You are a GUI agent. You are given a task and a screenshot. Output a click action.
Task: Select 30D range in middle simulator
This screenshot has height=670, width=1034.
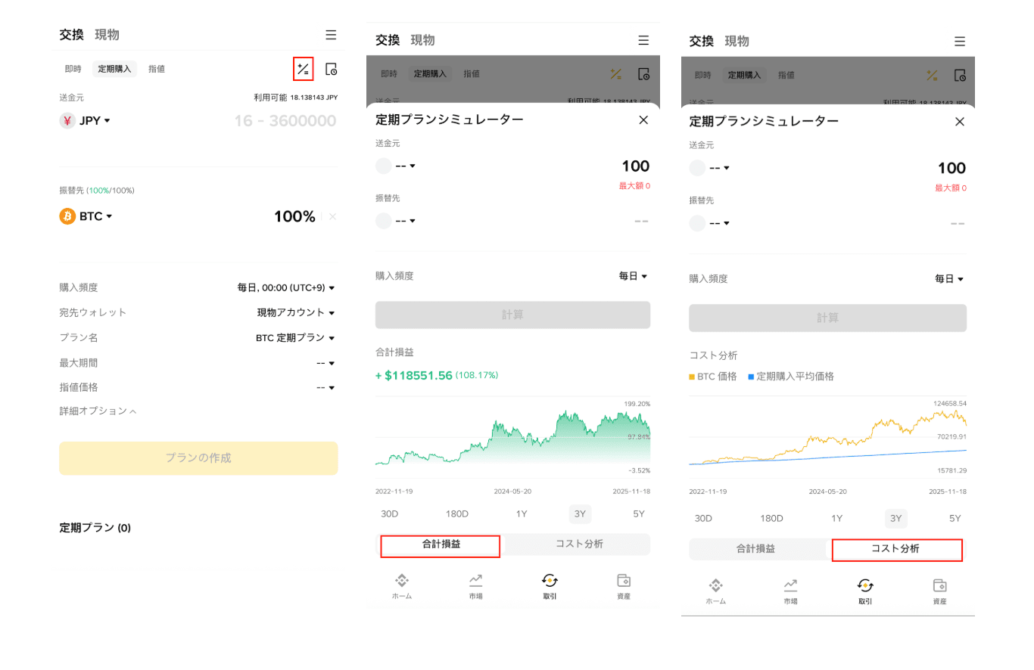click(390, 514)
